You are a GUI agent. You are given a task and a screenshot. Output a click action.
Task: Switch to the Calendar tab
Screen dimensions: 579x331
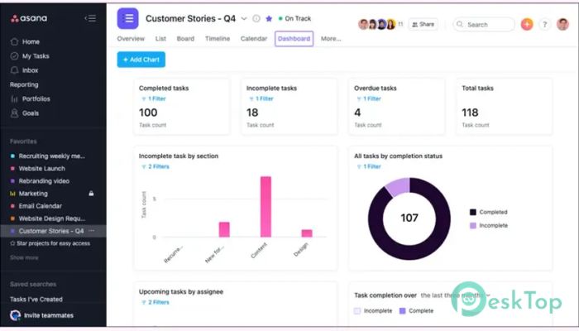point(254,38)
